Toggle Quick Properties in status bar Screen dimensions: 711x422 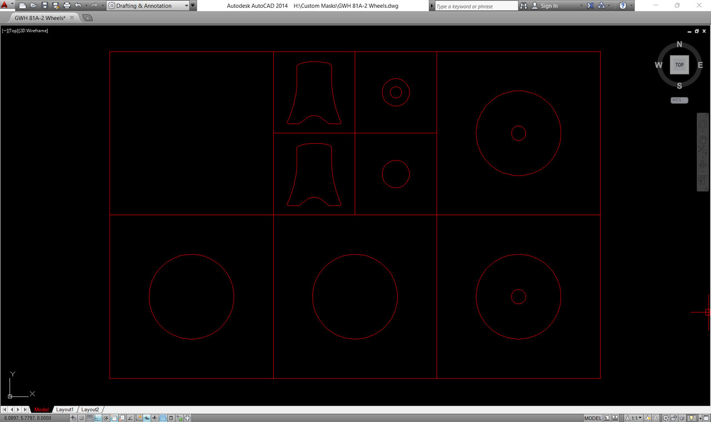click(x=171, y=418)
